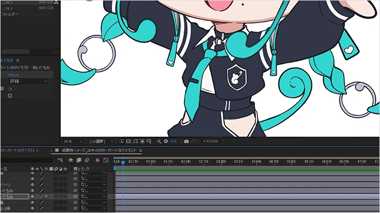Click the 01:00f mark on the time ruler

pyautogui.click(x=150, y=161)
